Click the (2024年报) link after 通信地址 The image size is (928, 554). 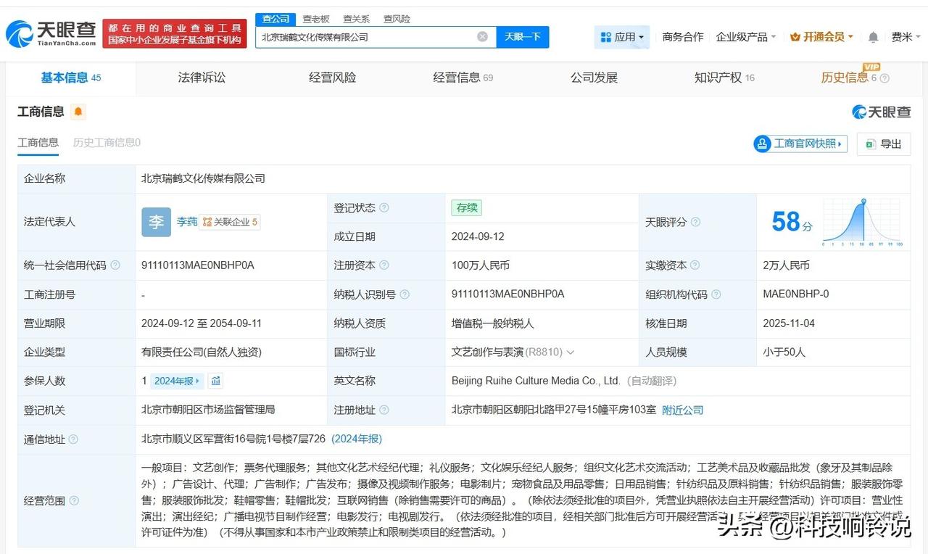(x=357, y=439)
